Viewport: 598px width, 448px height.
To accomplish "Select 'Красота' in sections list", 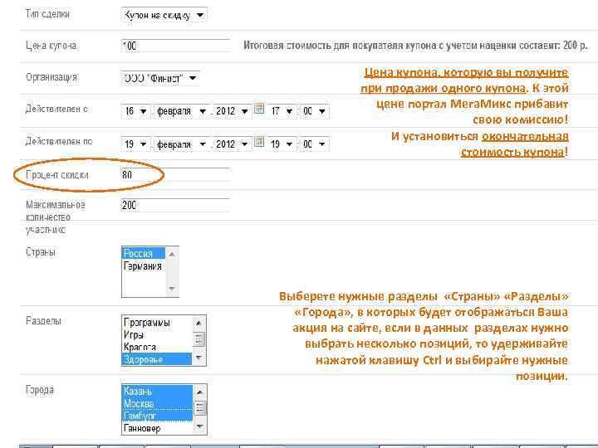I will [x=157, y=347].
